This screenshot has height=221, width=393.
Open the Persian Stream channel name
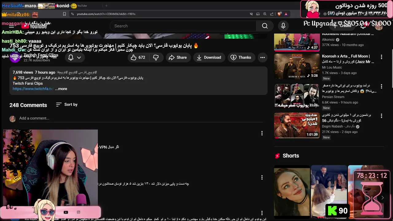coord(333,97)
